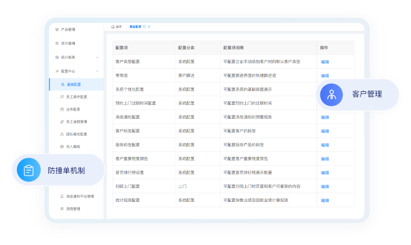Click the 统计报表 sidebar icon
Viewport: 411px width, 245px height.
[x=57, y=57]
